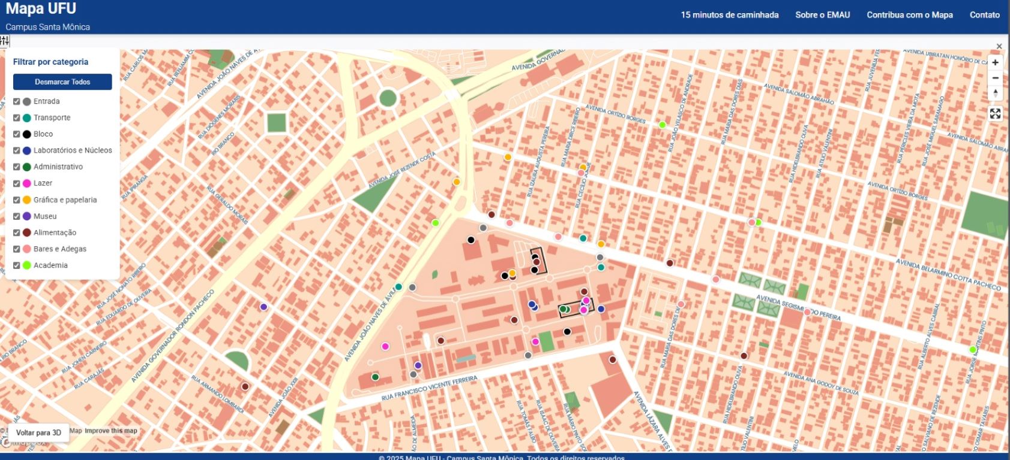Enter fullscreen map view

point(995,114)
